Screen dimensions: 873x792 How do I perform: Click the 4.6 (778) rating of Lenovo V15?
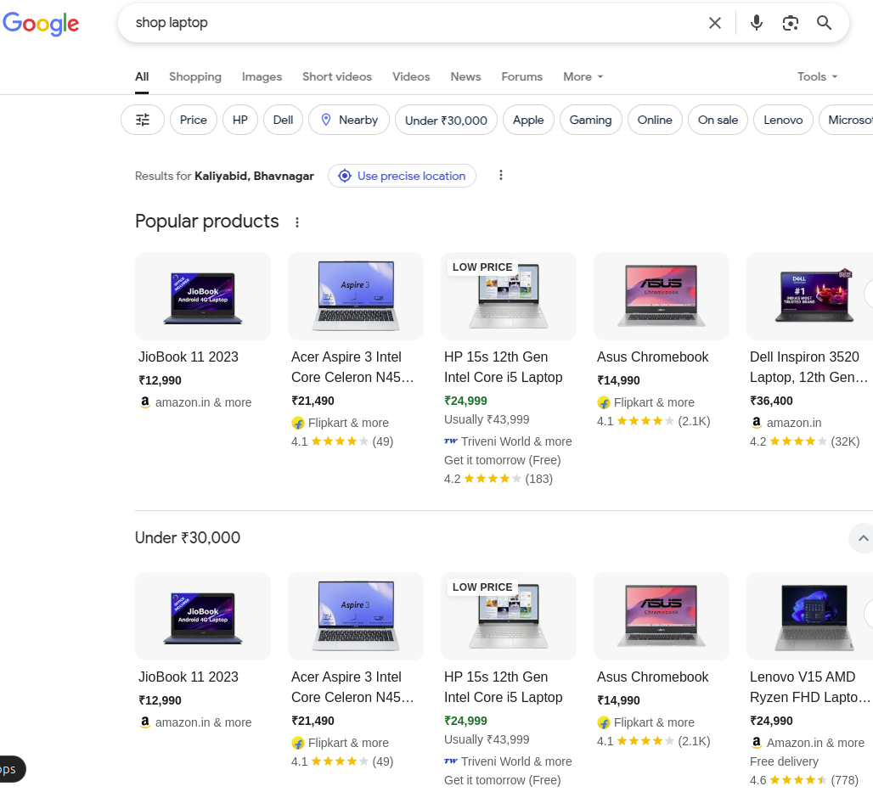click(x=804, y=780)
